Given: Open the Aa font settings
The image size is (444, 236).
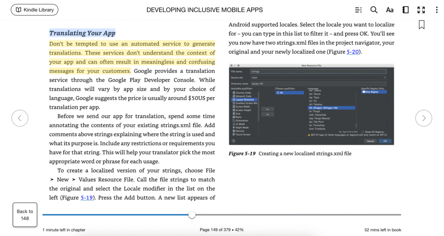Looking at the screenshot, I should tap(390, 10).
